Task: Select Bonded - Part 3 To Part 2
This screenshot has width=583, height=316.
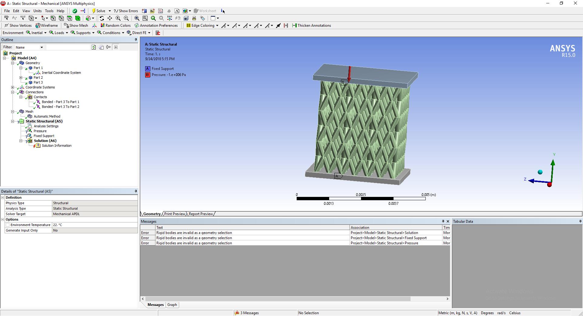Action: (x=60, y=107)
